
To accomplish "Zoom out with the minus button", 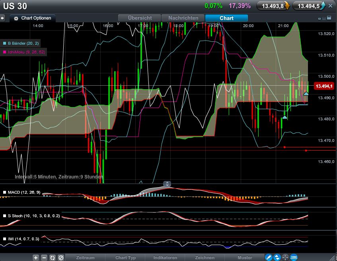I will 44,257.
